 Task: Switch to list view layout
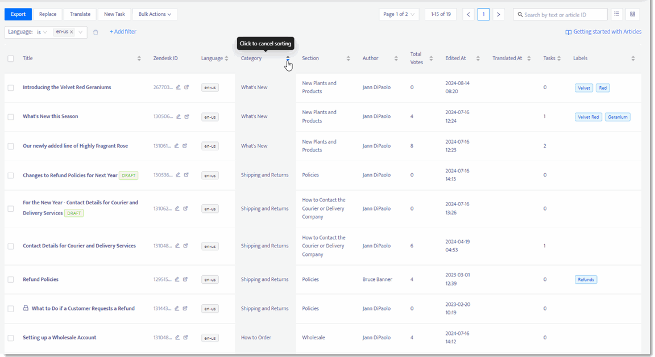tap(616, 14)
